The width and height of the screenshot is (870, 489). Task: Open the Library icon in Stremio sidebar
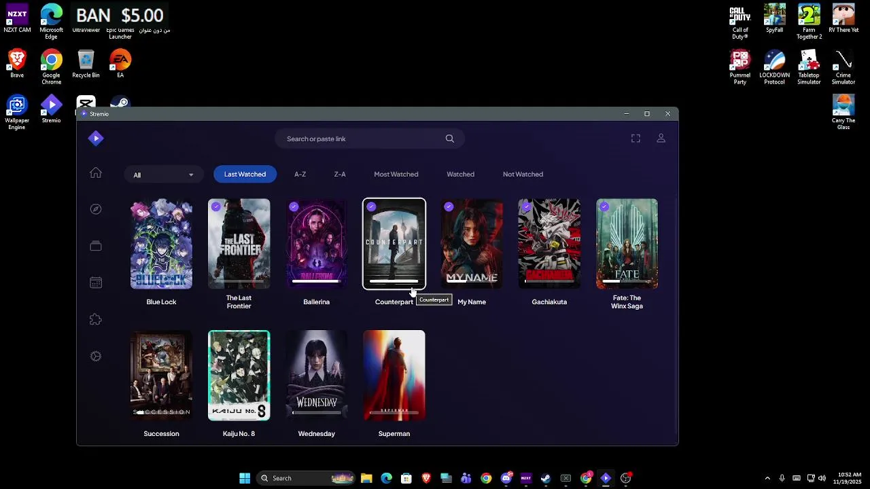point(96,246)
